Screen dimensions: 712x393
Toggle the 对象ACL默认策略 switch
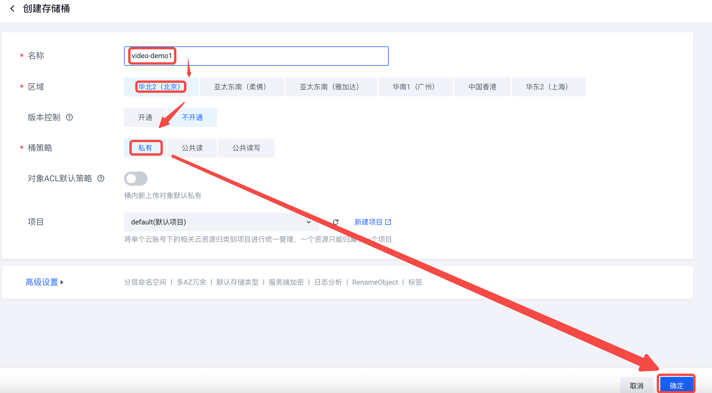coord(136,179)
